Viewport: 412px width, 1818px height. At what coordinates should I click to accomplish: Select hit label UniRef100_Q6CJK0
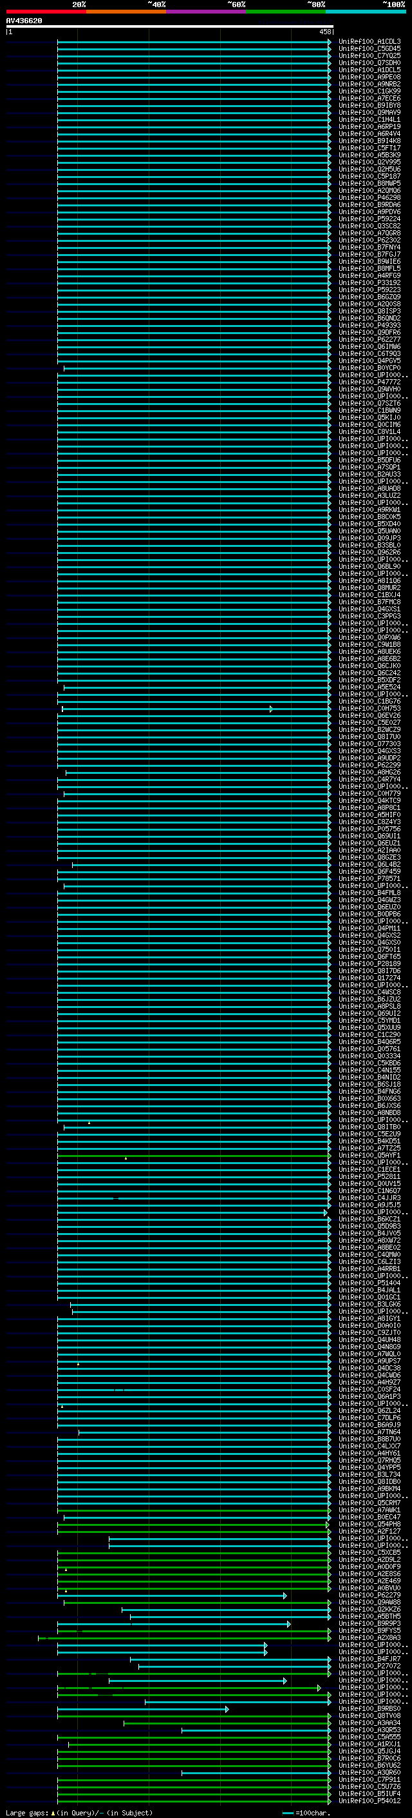click(370, 666)
